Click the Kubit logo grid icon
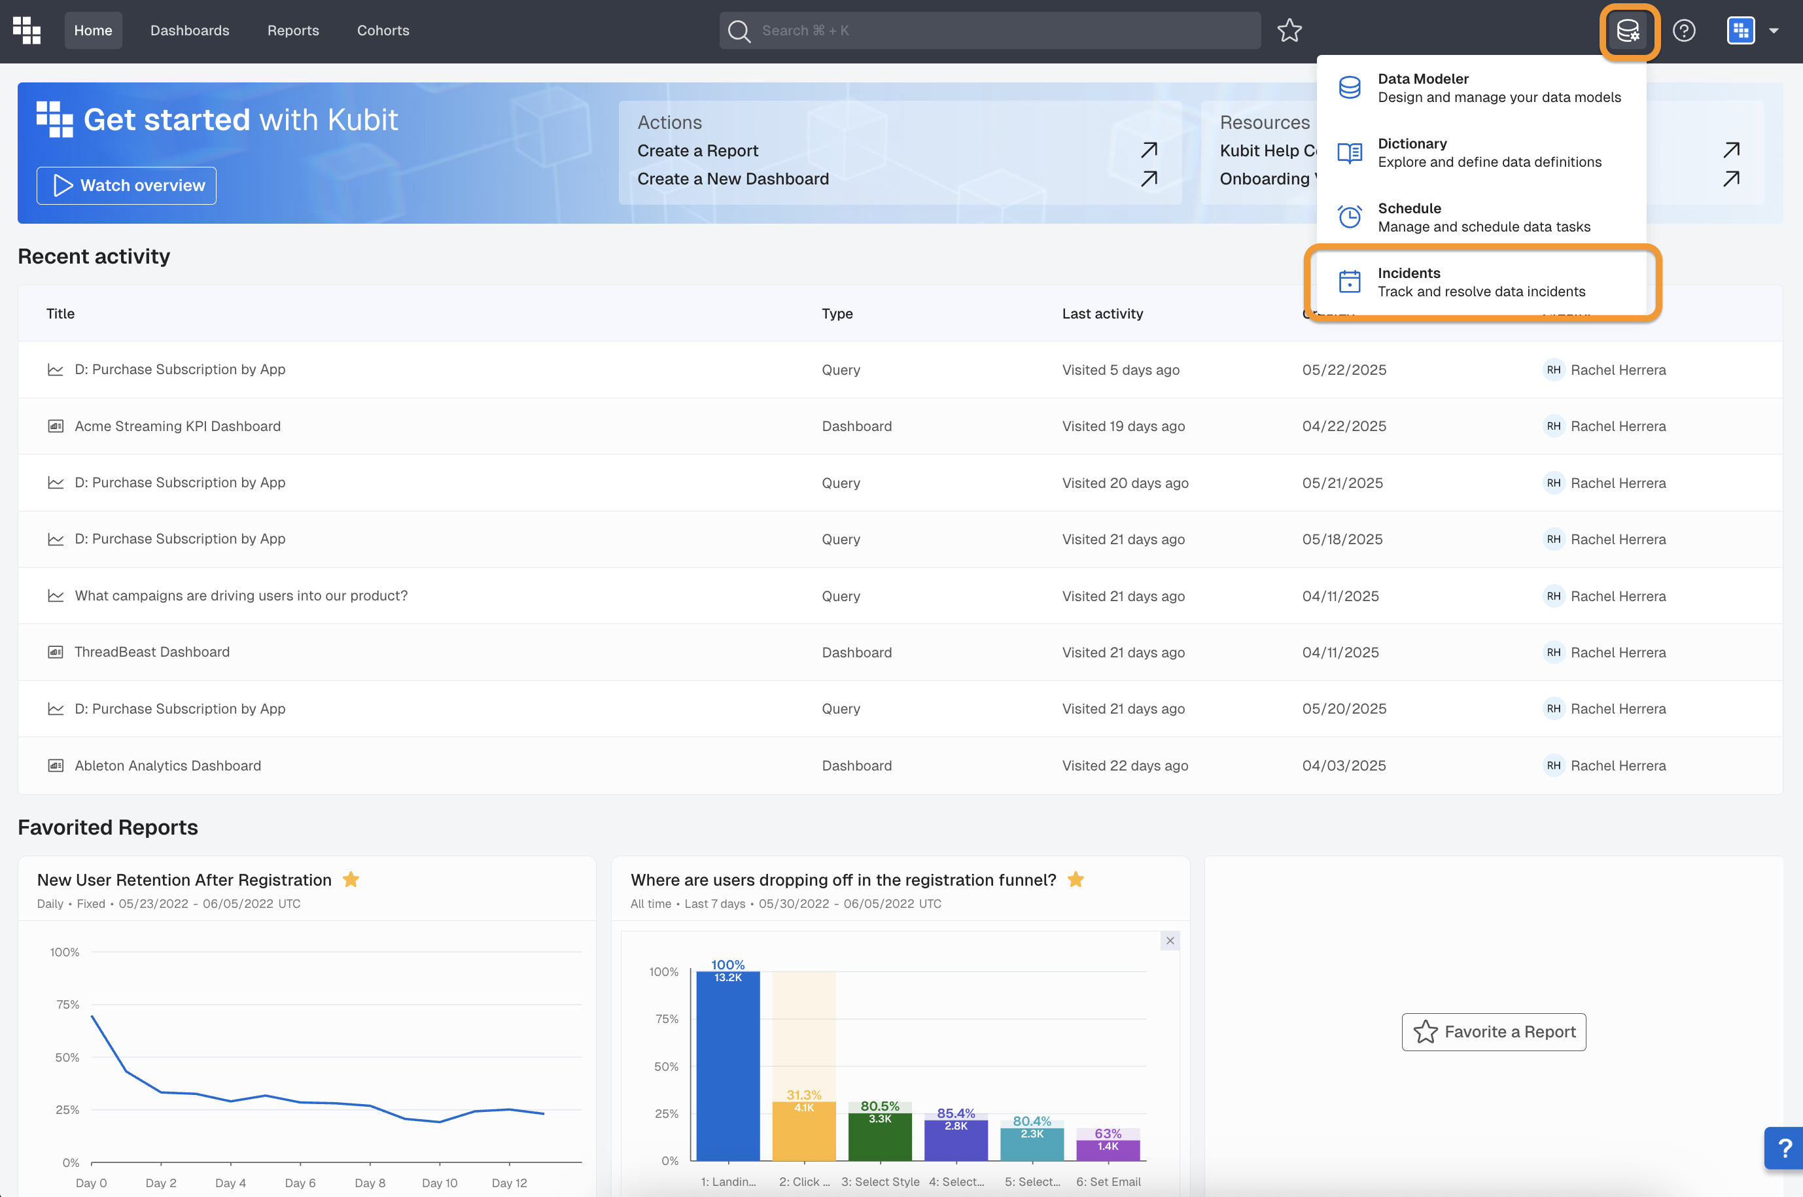This screenshot has width=1803, height=1197. click(27, 31)
